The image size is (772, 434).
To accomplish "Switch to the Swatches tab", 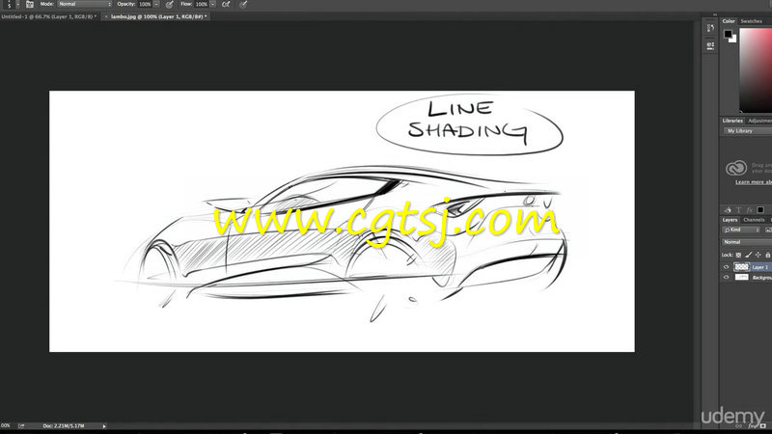I will (752, 21).
